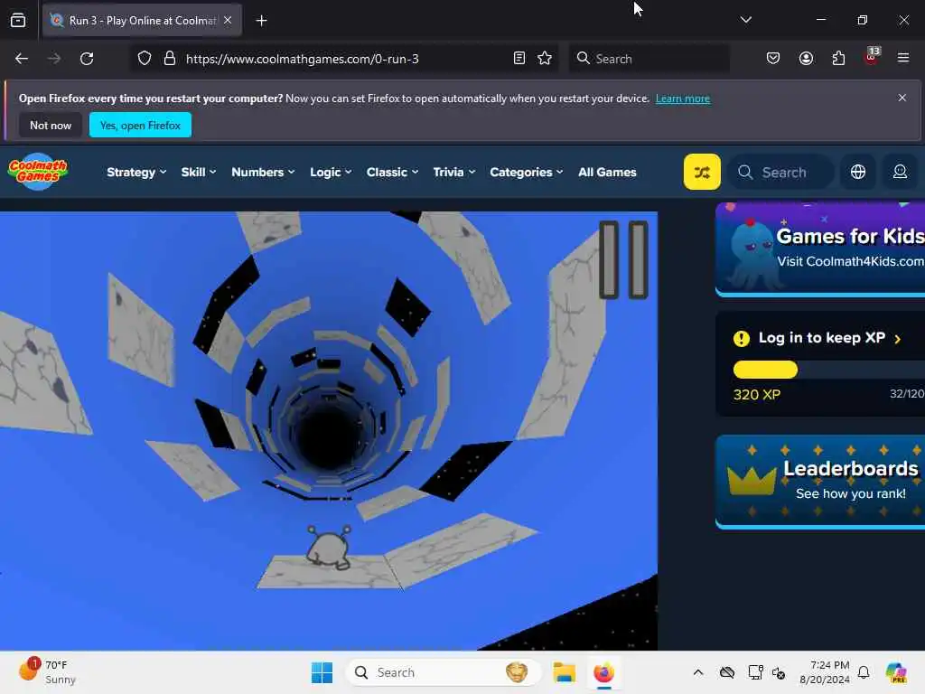Open clock showing 7:24 PM
Screen dimensions: 925x694
pyautogui.click(x=825, y=672)
